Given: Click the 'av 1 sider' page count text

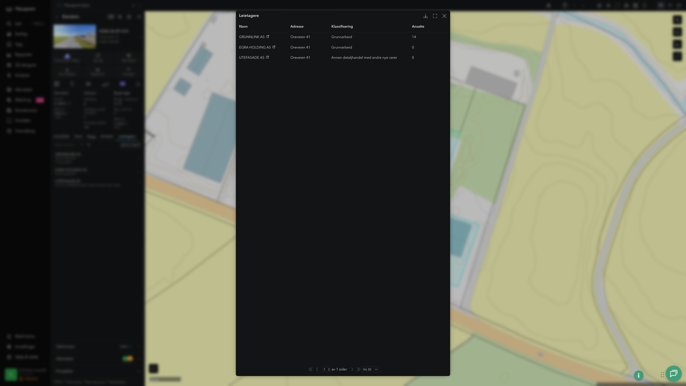Looking at the screenshot, I should coord(339,369).
